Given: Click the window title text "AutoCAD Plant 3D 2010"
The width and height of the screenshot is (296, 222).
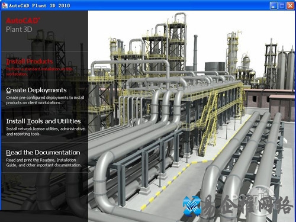Looking at the screenshot, I should coord(40,5).
